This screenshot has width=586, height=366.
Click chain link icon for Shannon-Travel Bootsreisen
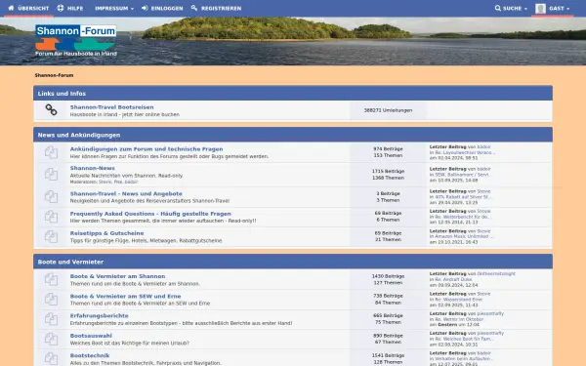click(51, 109)
